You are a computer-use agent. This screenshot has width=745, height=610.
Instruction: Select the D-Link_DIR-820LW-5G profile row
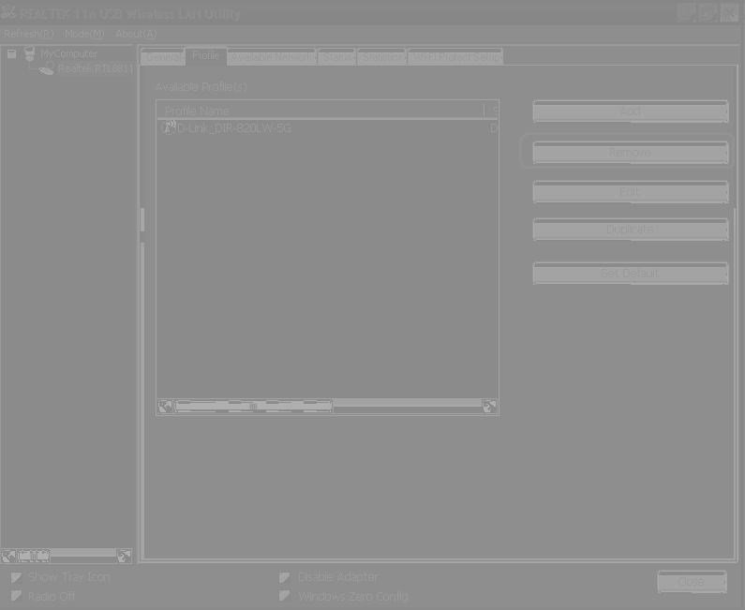(x=327, y=127)
